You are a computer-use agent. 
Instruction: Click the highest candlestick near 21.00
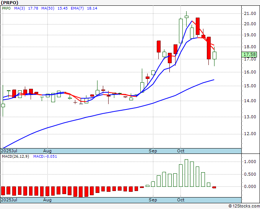tap(186, 16)
